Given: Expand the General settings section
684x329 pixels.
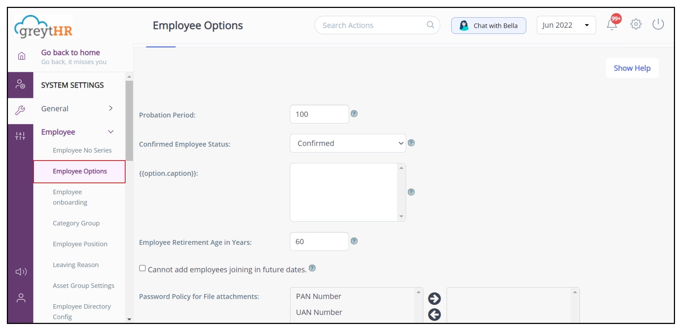Looking at the screenshot, I should point(110,108).
